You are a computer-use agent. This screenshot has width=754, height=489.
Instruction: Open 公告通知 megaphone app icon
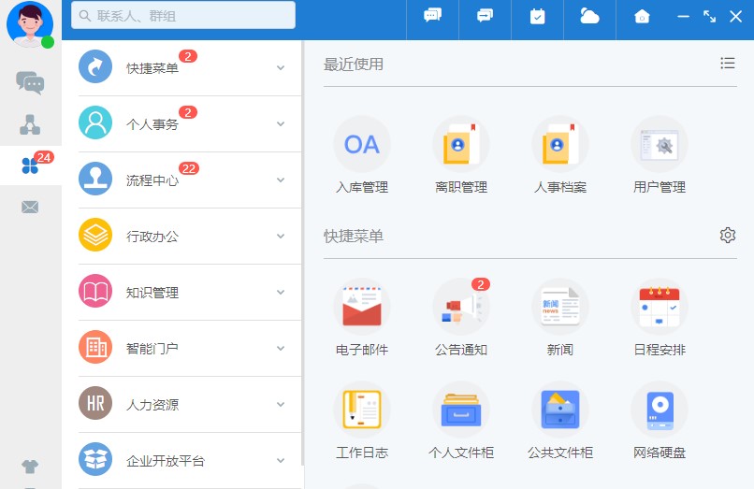pyautogui.click(x=460, y=307)
